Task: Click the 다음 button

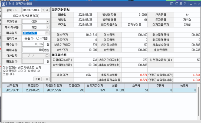Action: tap(45, 79)
